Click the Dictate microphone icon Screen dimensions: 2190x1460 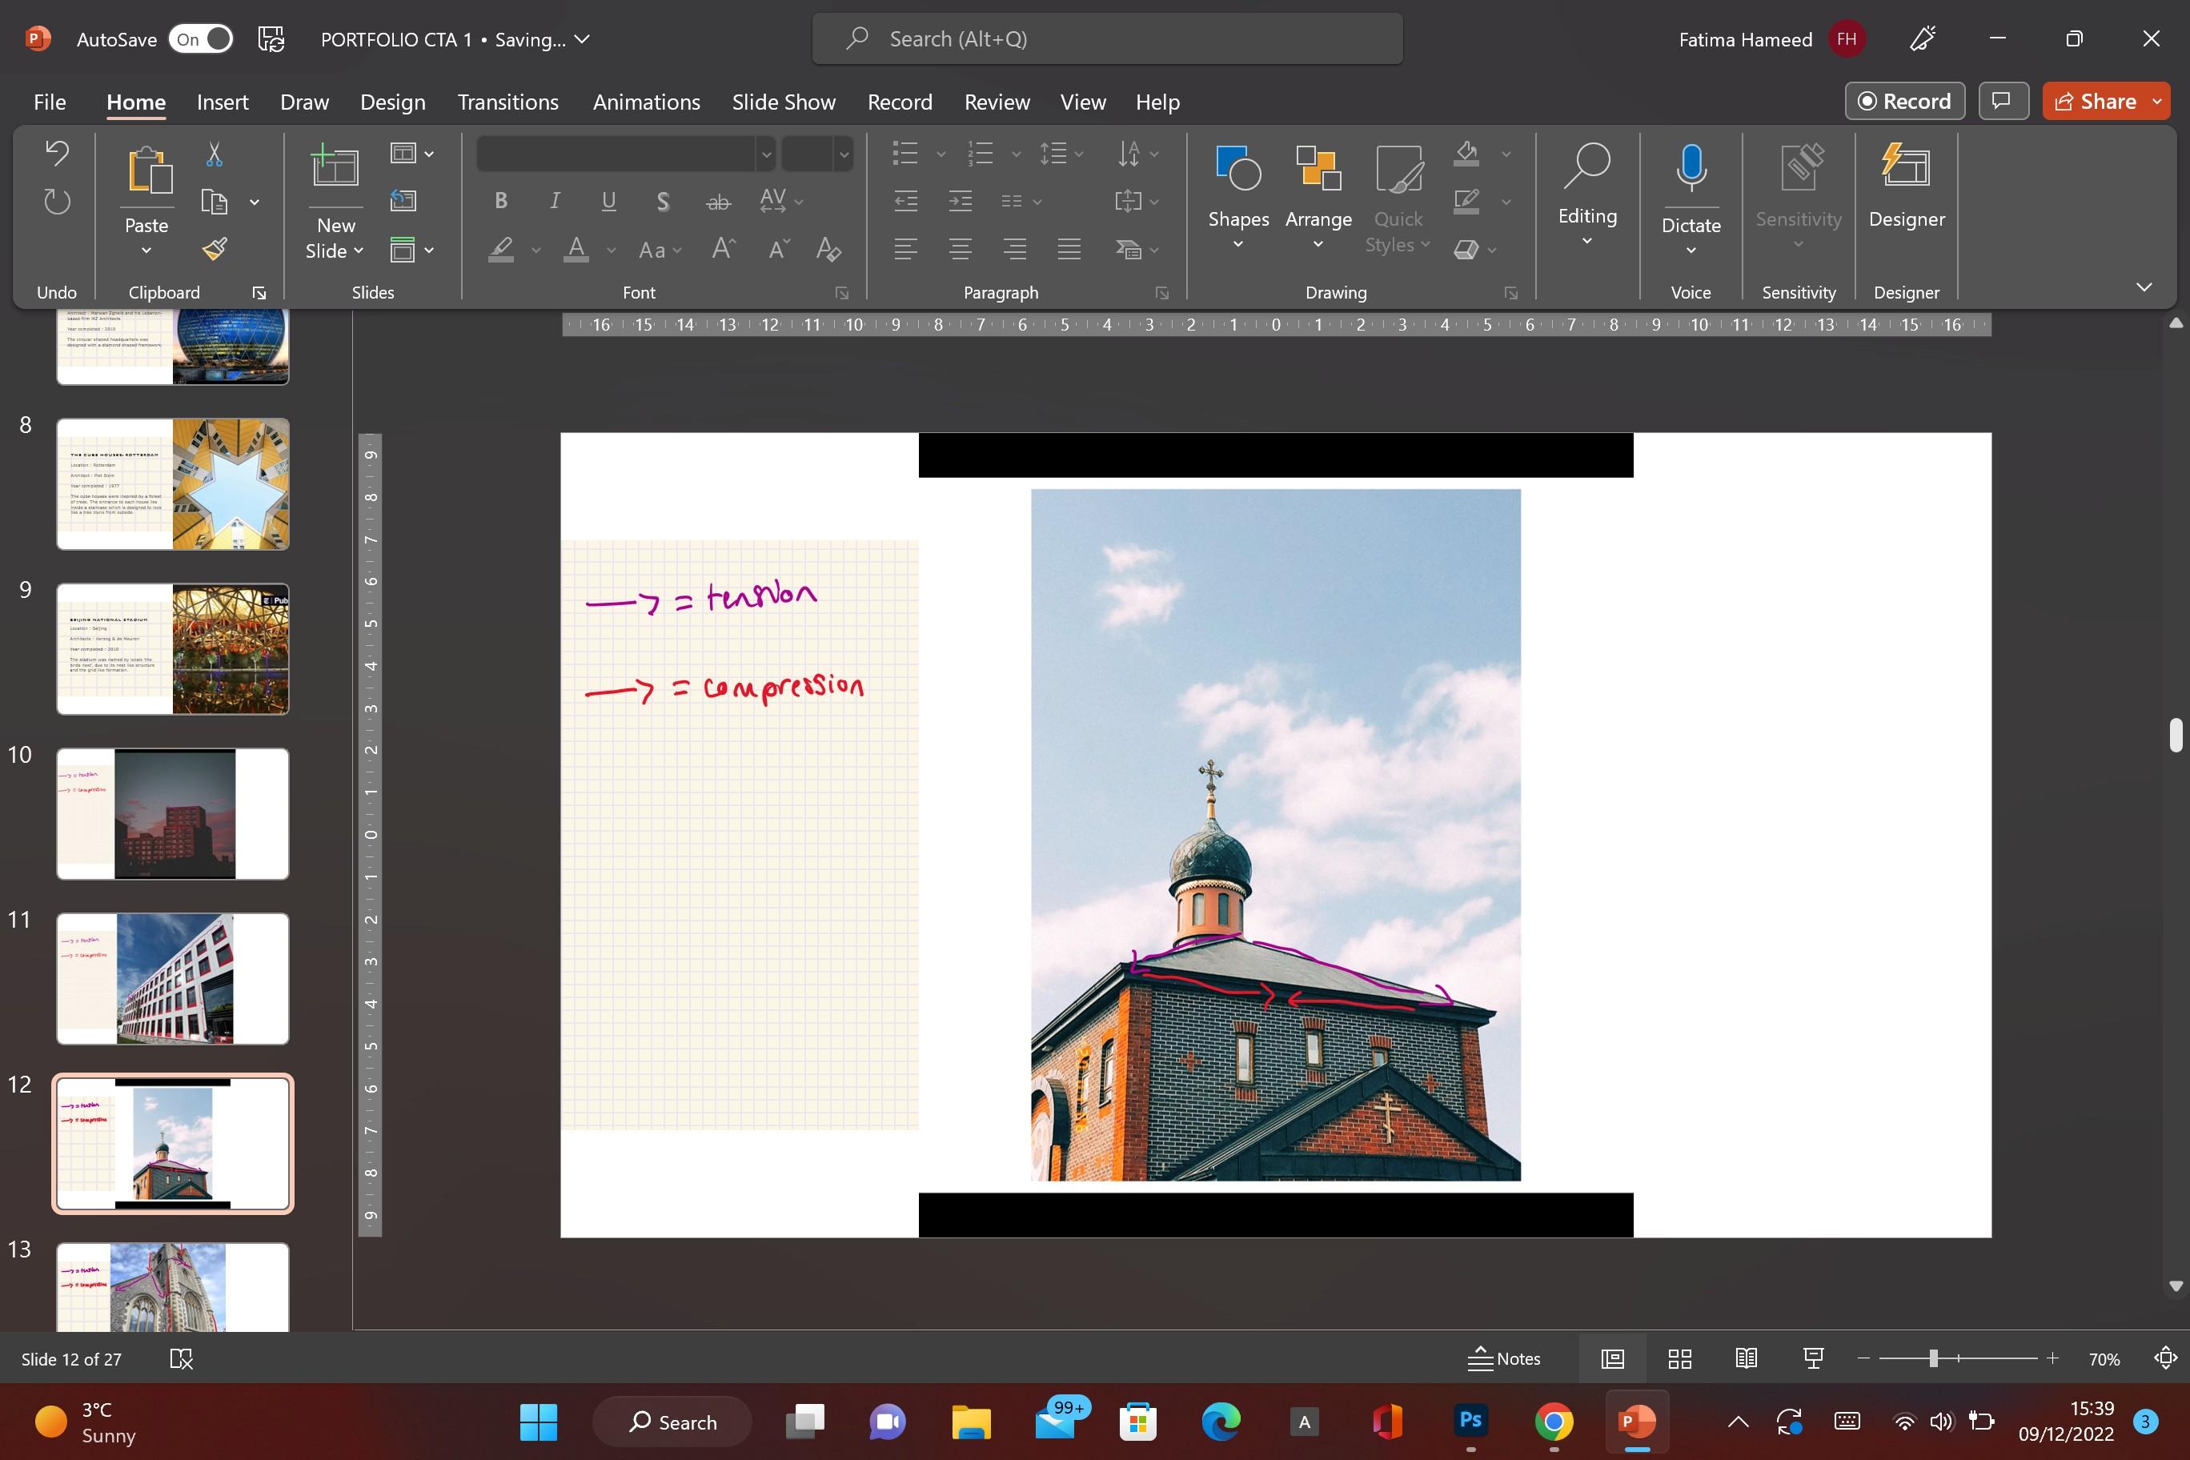(1690, 167)
